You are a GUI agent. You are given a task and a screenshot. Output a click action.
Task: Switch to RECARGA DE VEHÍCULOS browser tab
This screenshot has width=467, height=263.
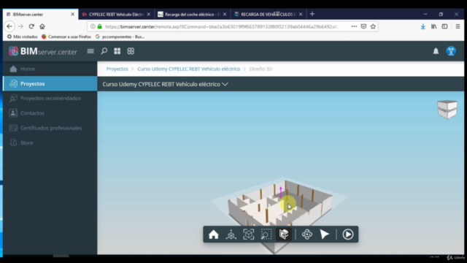pyautogui.click(x=269, y=15)
